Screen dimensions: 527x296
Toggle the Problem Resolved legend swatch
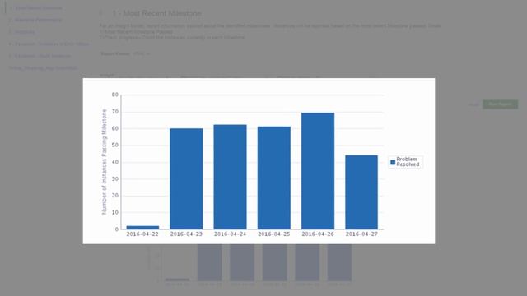[x=393, y=163]
